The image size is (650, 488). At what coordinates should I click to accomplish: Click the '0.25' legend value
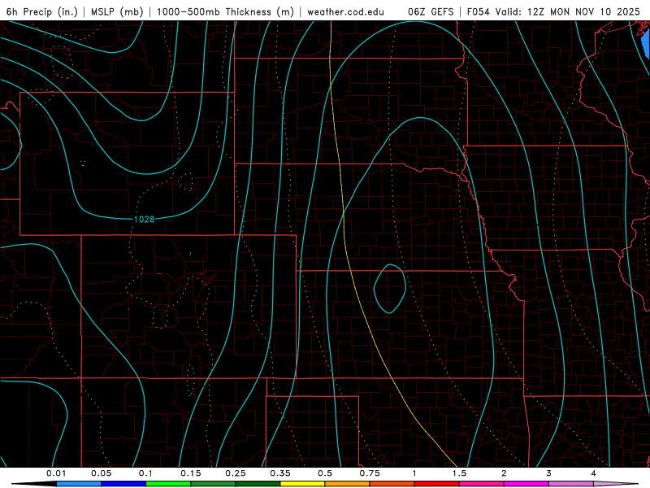coord(236,473)
